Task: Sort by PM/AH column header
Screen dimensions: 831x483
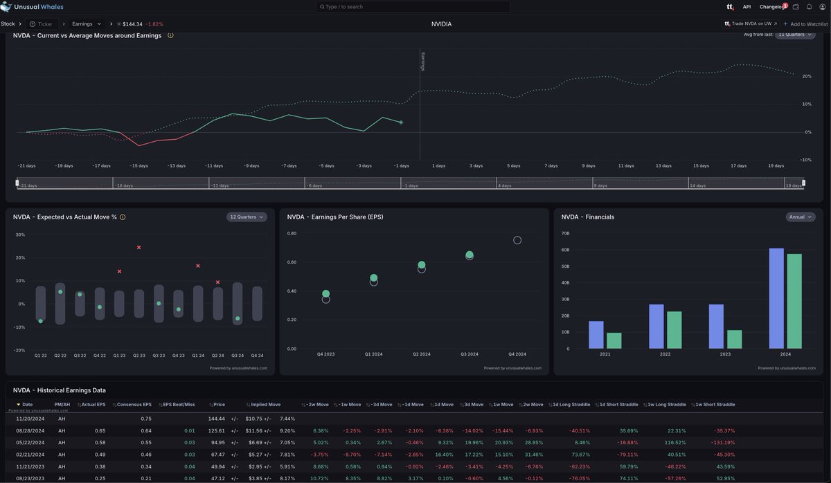Action: click(62, 404)
